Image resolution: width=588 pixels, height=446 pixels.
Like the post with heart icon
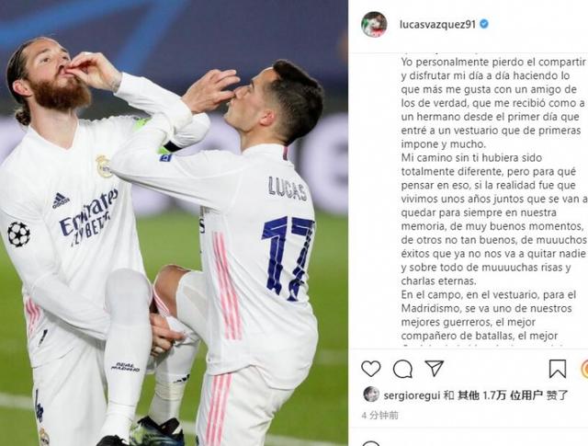click(x=371, y=369)
